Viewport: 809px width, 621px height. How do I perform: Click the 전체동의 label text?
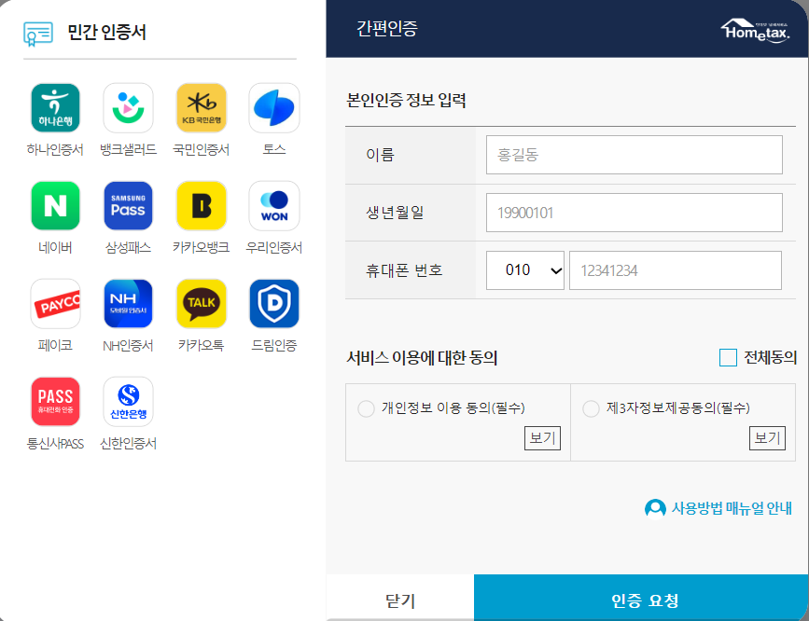click(771, 357)
